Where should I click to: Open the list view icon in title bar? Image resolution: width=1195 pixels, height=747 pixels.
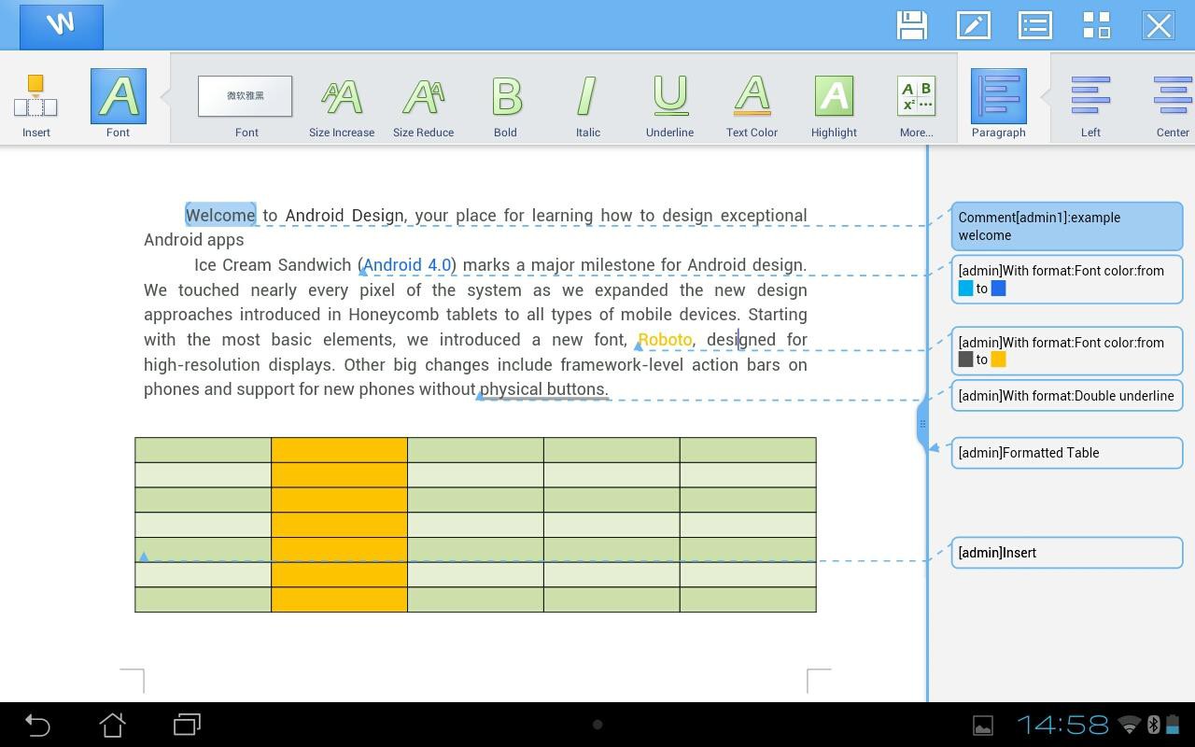point(1034,25)
